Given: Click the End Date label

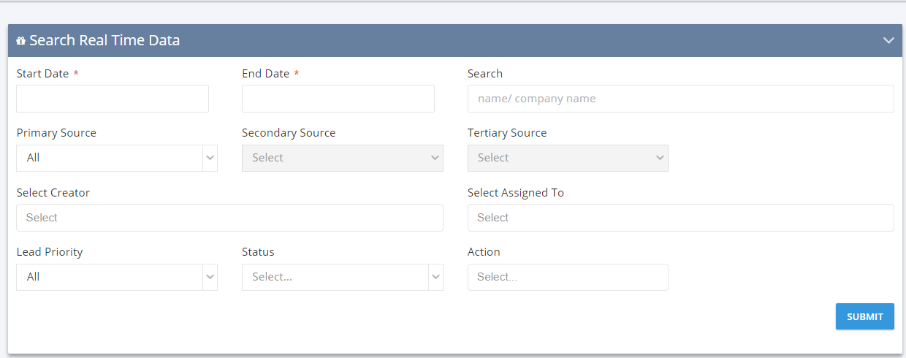Looking at the screenshot, I should pos(266,74).
